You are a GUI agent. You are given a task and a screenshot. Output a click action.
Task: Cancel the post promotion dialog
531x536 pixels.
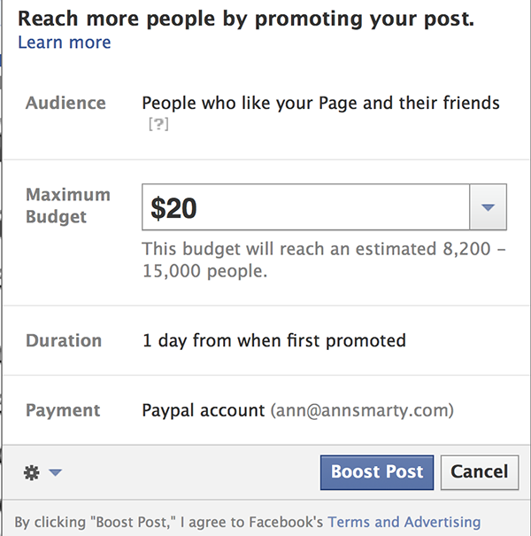(x=480, y=472)
